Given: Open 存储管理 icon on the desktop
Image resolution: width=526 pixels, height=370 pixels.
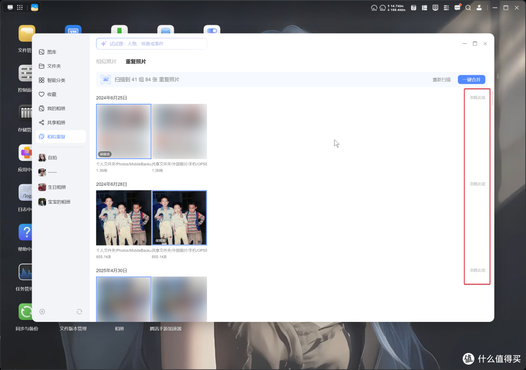Looking at the screenshot, I should 25,113.
